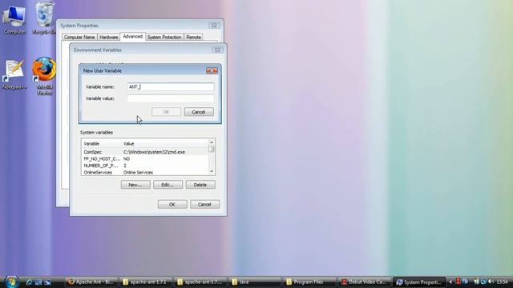Close the New User Variable dialog
Image resolution: width=513 pixels, height=288 pixels.
click(x=212, y=70)
